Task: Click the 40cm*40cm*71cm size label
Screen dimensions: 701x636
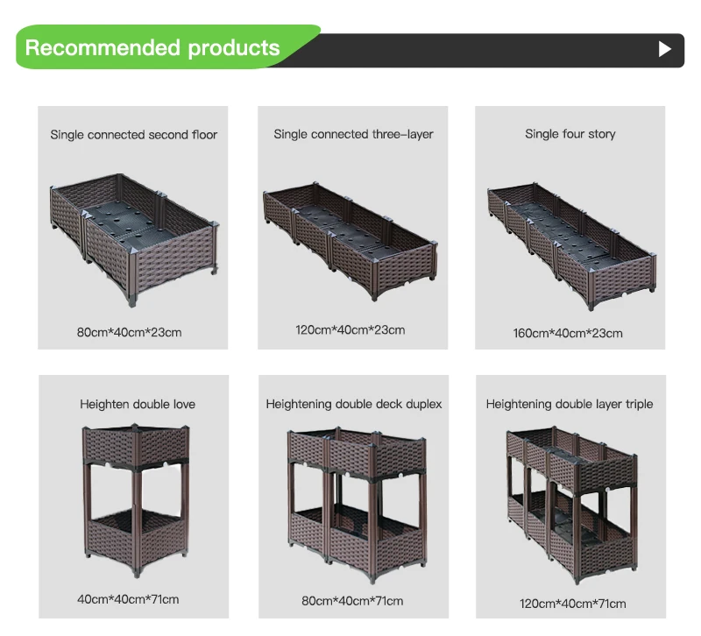Action: pyautogui.click(x=128, y=600)
